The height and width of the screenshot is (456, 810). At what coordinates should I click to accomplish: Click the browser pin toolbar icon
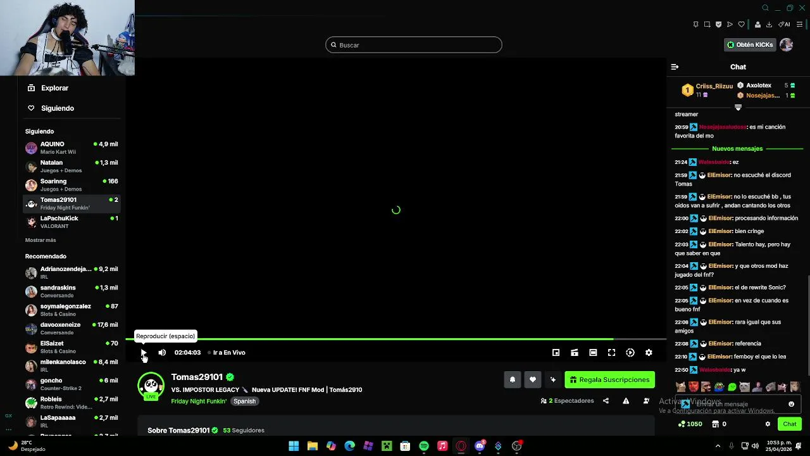click(x=695, y=25)
